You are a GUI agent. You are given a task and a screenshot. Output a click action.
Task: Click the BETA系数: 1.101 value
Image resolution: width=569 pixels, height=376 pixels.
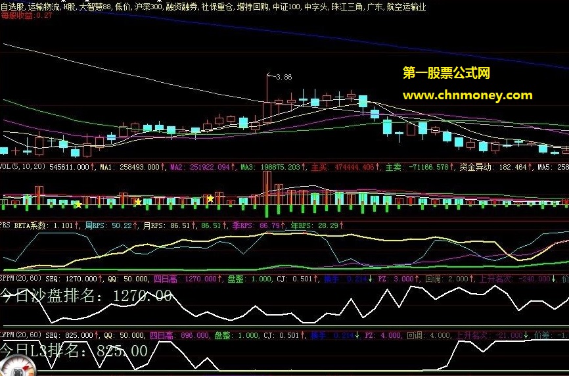(x=43, y=225)
